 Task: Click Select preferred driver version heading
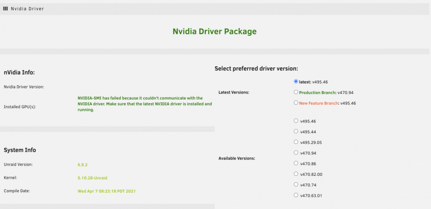point(256,69)
